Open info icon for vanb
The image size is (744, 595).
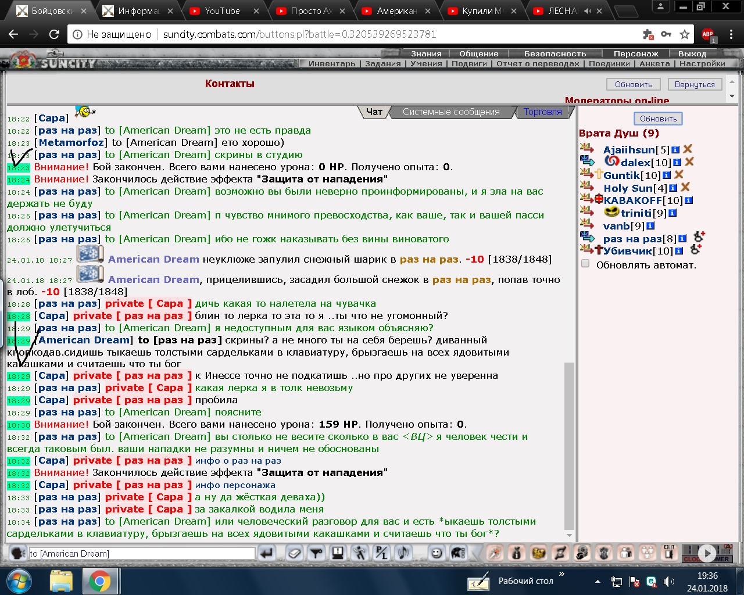(x=650, y=226)
